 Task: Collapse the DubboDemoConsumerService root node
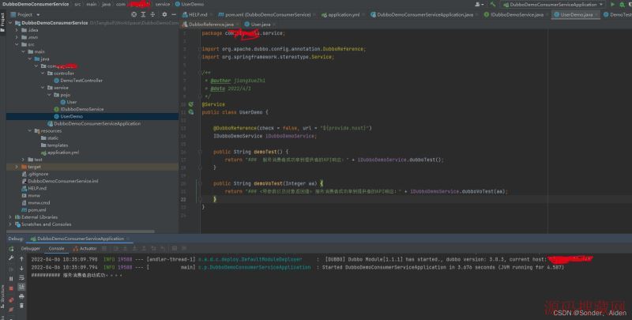click(x=10, y=23)
